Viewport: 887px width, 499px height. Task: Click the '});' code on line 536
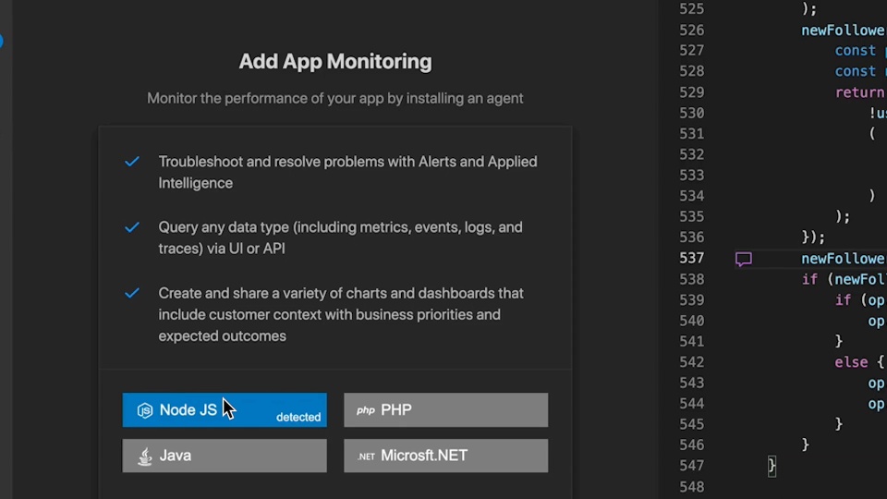click(813, 237)
